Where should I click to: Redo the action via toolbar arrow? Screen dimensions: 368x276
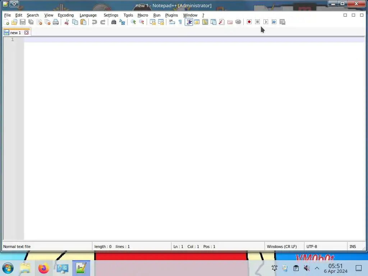103,22
